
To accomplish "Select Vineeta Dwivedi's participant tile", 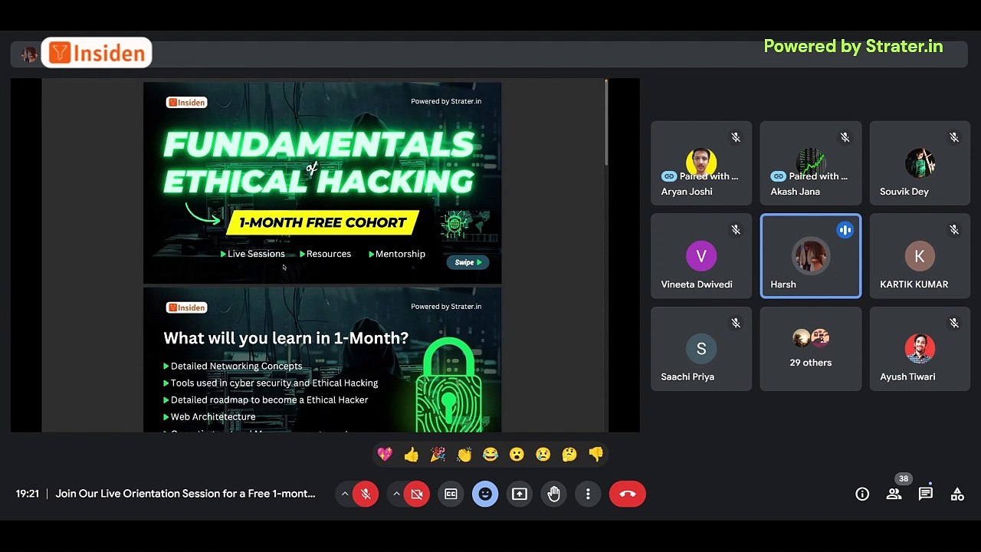I will tap(701, 256).
